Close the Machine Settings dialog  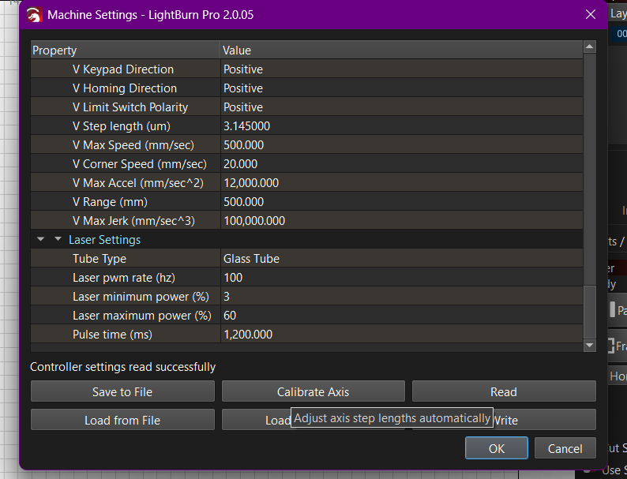click(590, 14)
